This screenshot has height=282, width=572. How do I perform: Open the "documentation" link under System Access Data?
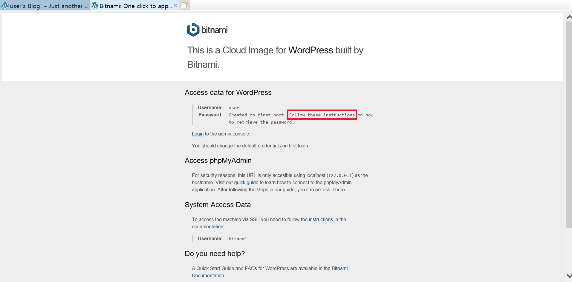coord(208,227)
